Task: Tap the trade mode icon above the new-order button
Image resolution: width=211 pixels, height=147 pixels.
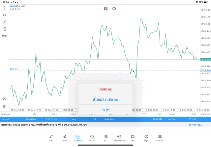Action: click(5, 98)
